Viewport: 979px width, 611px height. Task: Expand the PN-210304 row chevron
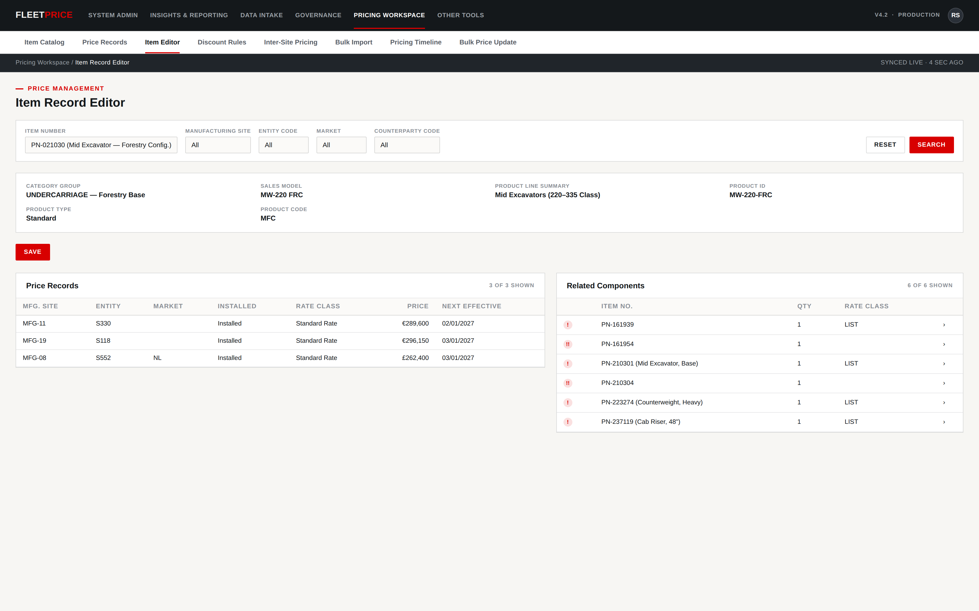[944, 383]
